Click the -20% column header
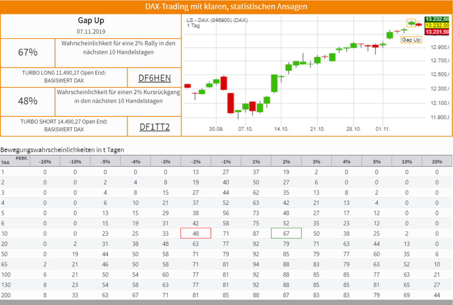453x305 pixels. 45,162
